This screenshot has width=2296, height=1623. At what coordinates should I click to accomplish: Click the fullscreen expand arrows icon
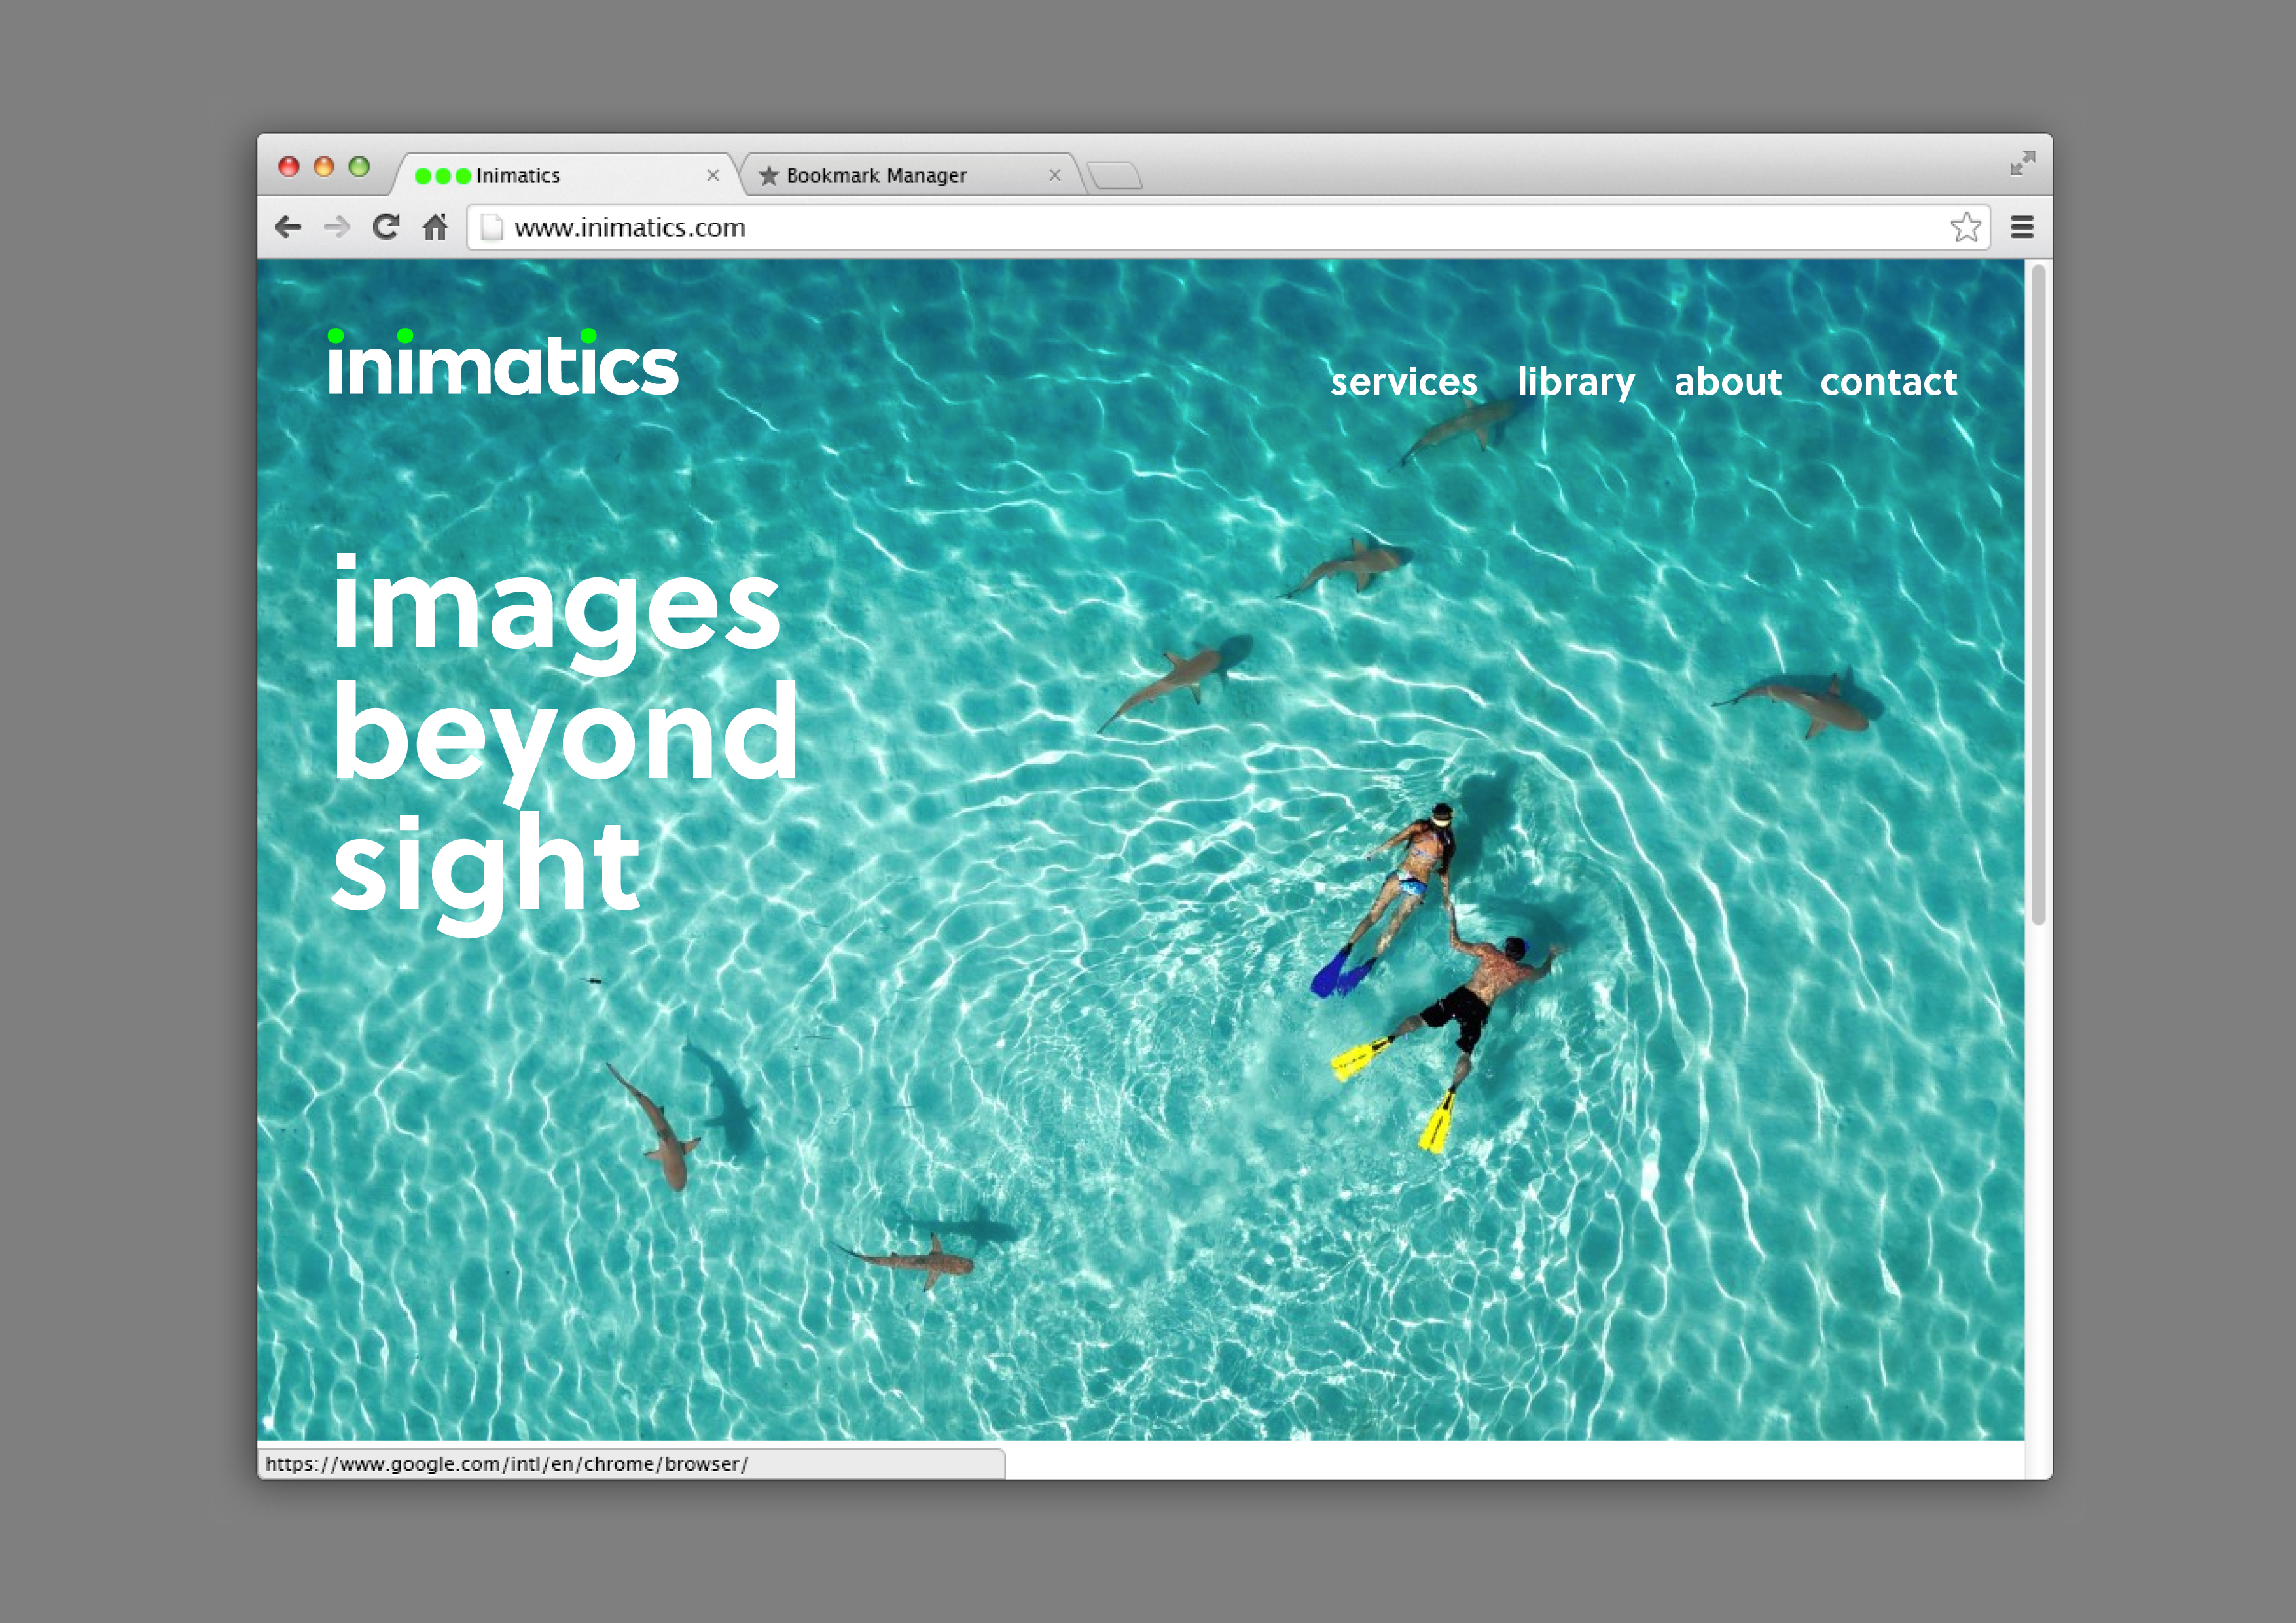2022,163
